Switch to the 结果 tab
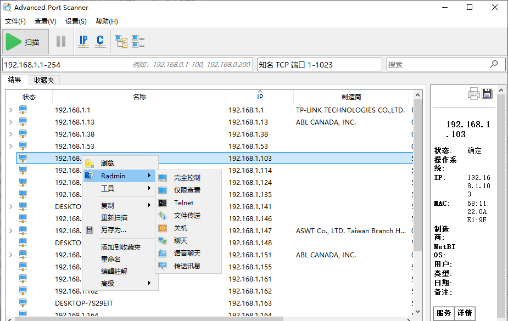 click(x=15, y=80)
